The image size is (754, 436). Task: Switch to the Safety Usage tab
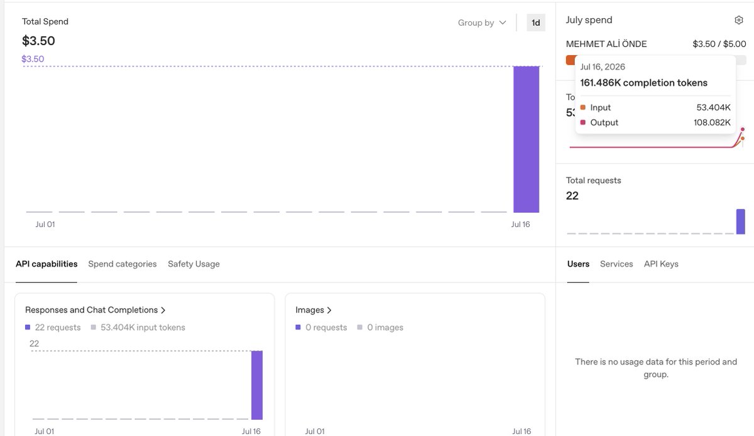coord(194,264)
